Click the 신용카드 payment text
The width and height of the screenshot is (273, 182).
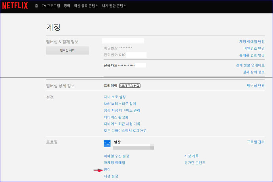[x=119, y=65]
